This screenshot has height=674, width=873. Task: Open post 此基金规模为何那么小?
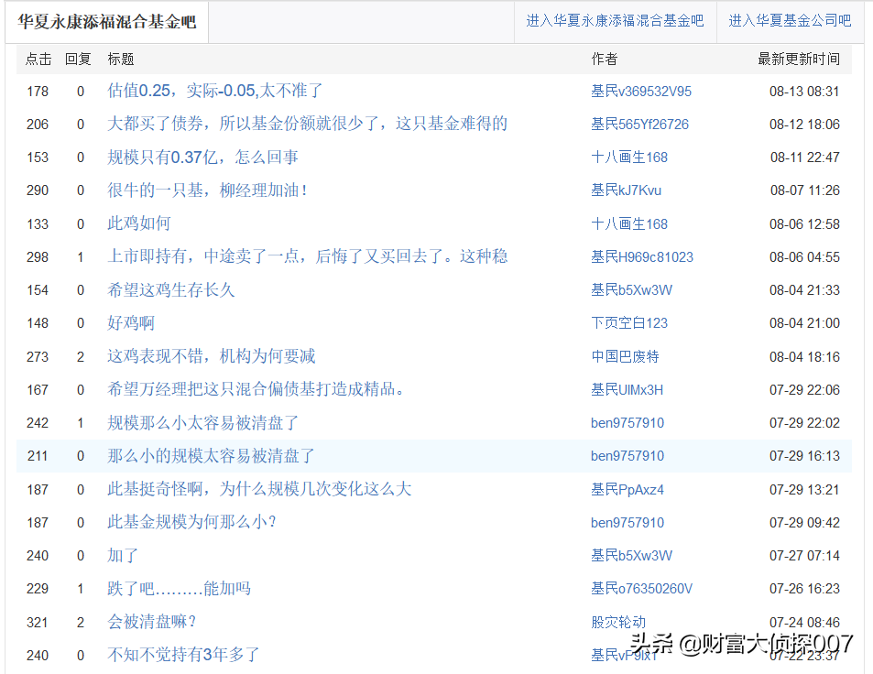(x=192, y=522)
